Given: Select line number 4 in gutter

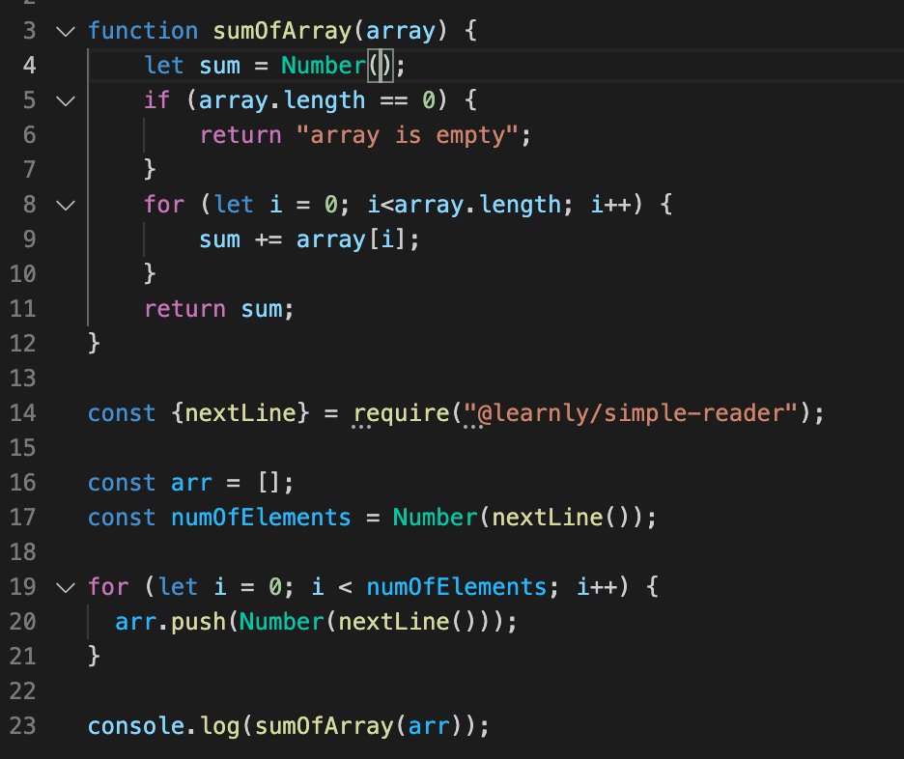Looking at the screenshot, I should 29,65.
